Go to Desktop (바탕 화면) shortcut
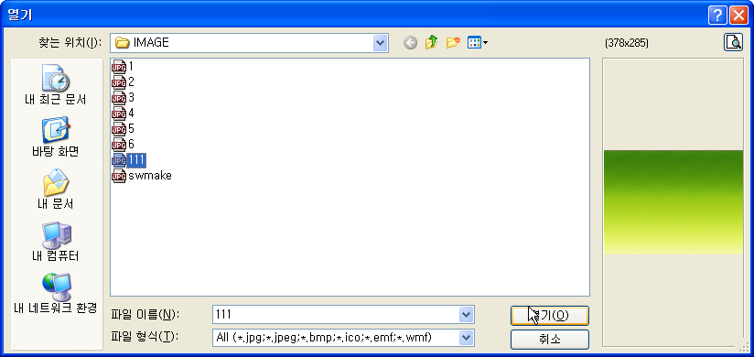 click(55, 136)
